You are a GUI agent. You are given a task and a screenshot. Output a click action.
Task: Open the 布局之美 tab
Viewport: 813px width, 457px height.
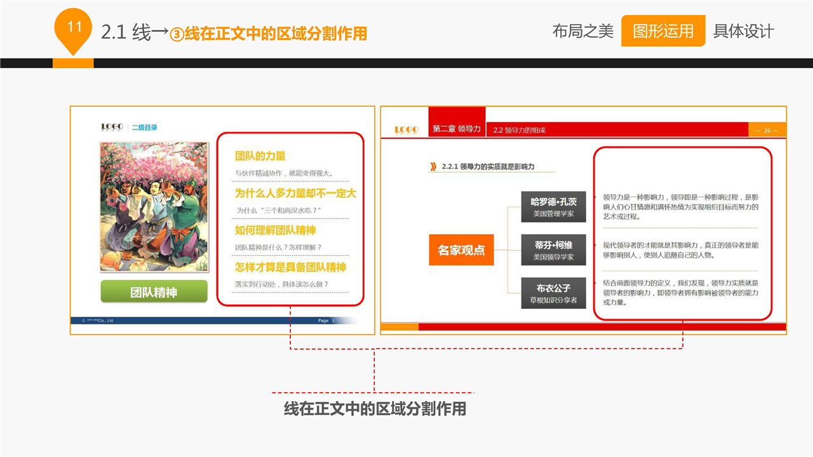click(x=582, y=31)
